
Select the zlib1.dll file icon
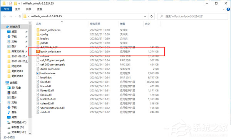[x=38, y=112]
